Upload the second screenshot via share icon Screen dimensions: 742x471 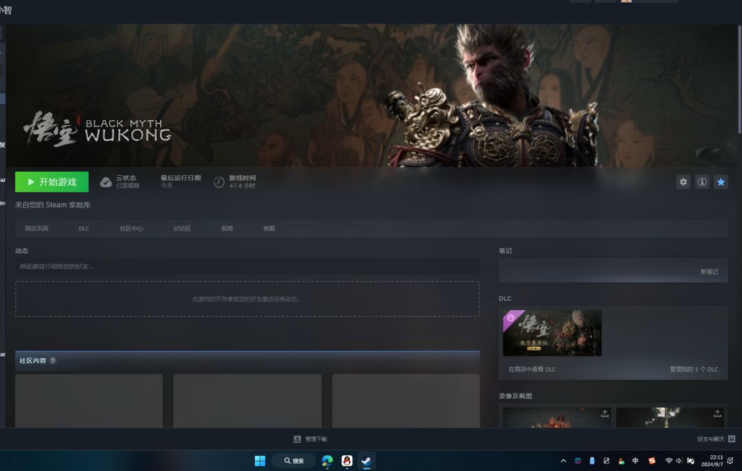(717, 413)
